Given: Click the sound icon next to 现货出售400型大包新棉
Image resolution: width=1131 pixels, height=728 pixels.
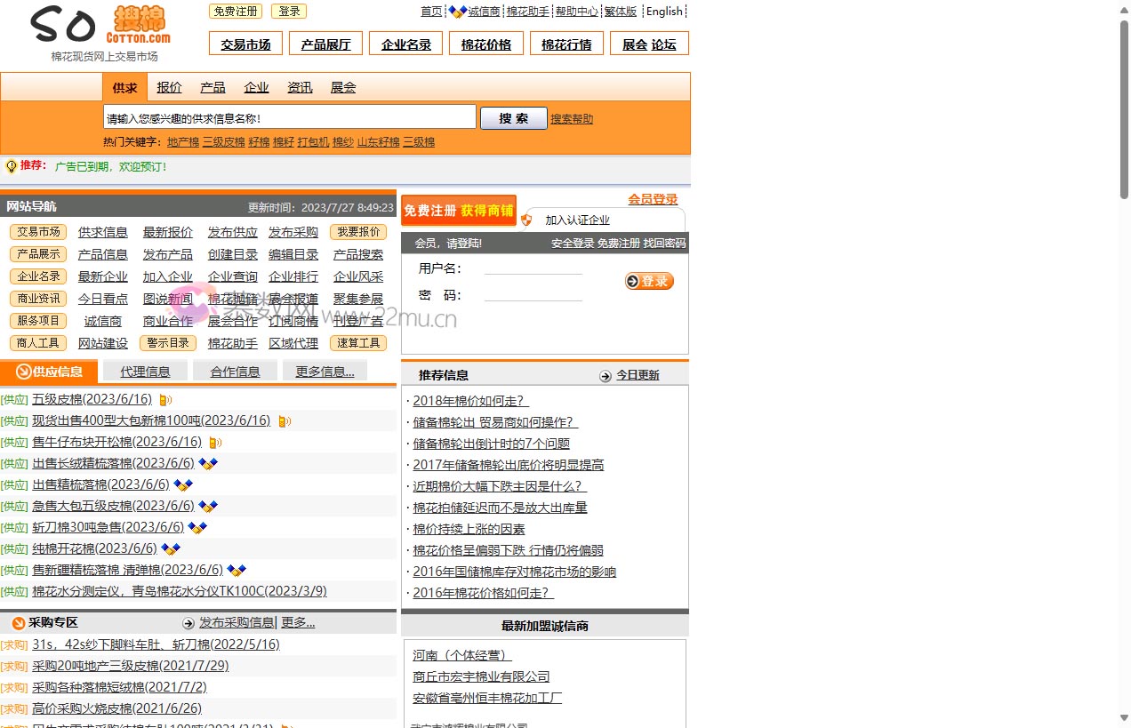Looking at the screenshot, I should pos(284,420).
